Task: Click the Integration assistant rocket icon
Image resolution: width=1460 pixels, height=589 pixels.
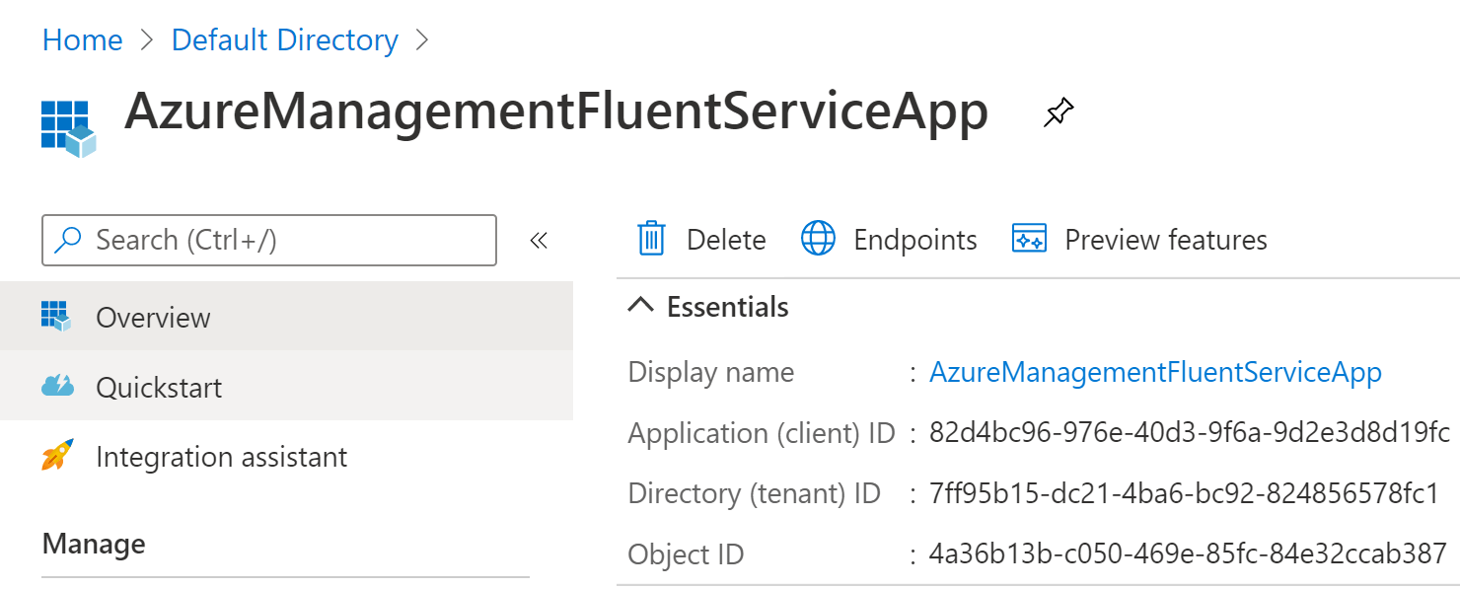Action: coord(58,456)
